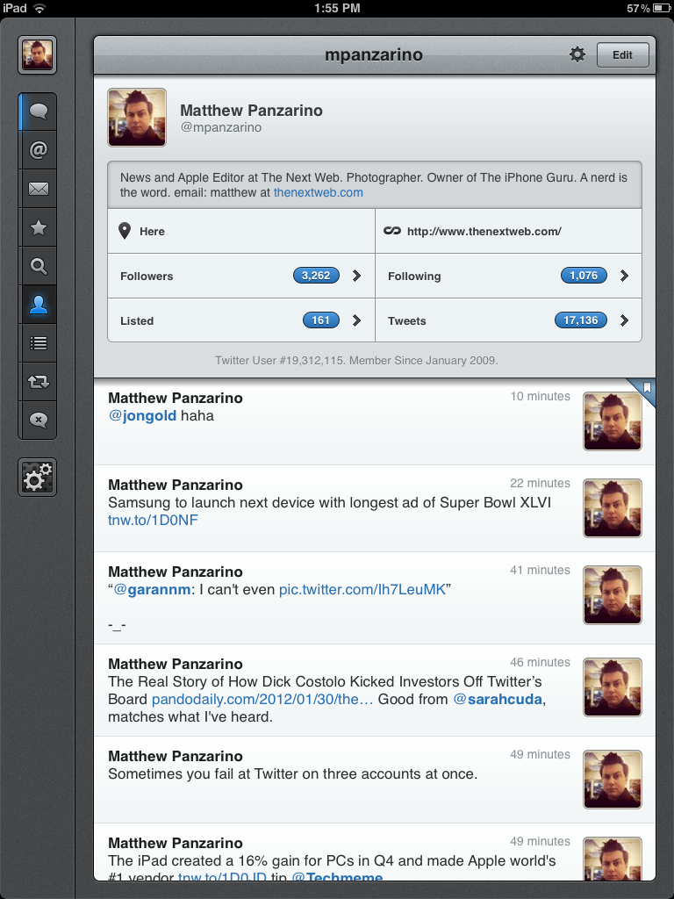Select the profile person tab
The width and height of the screenshot is (674, 899).
38,305
